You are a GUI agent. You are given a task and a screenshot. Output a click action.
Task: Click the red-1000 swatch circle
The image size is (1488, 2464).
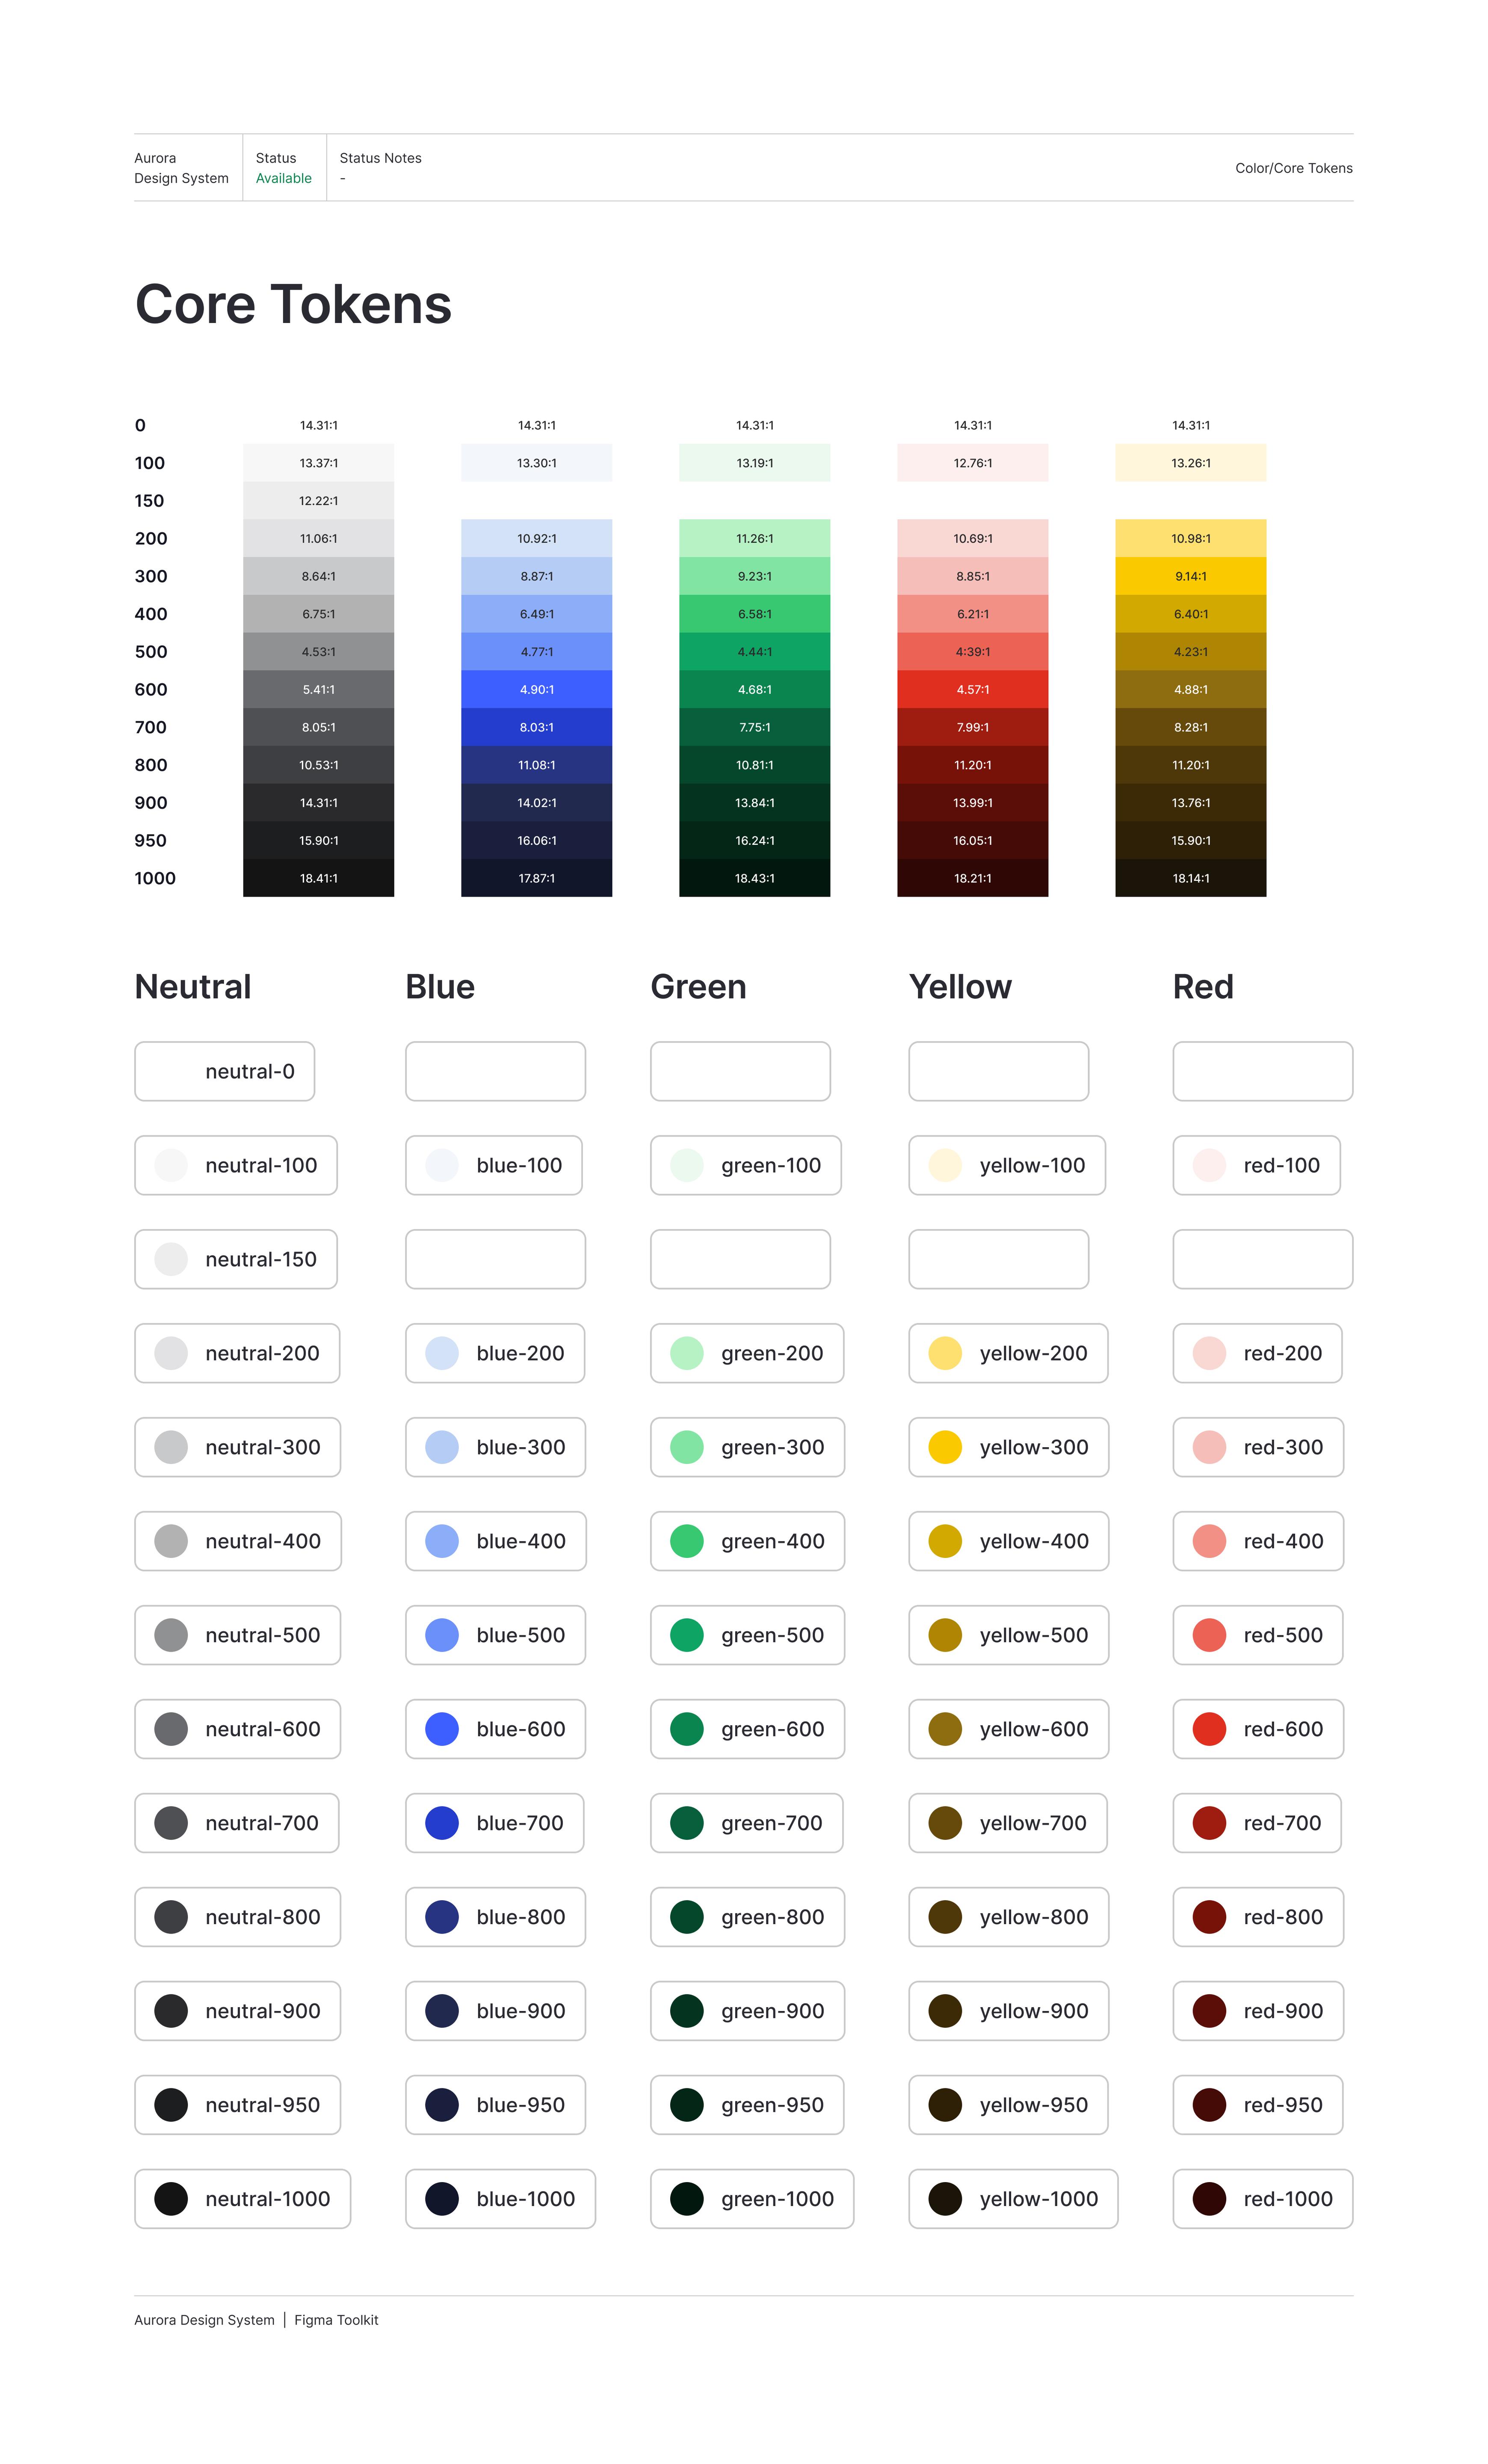click(1209, 2199)
